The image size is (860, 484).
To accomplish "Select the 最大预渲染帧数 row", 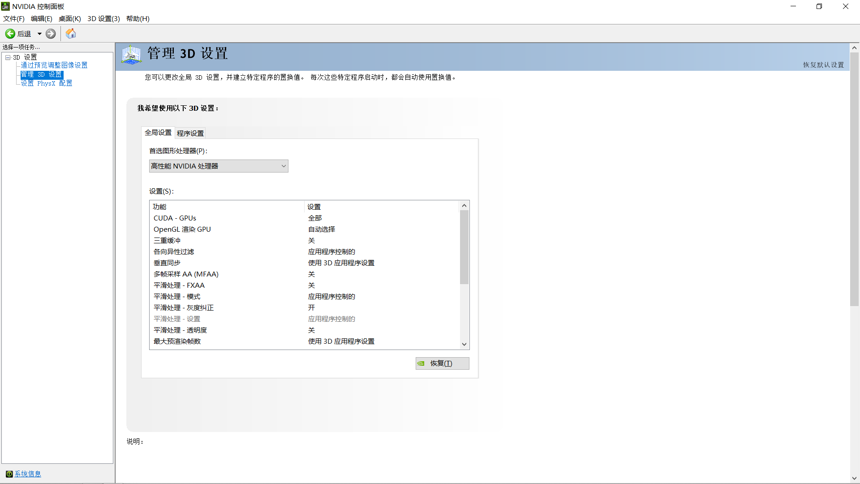I will click(x=305, y=341).
